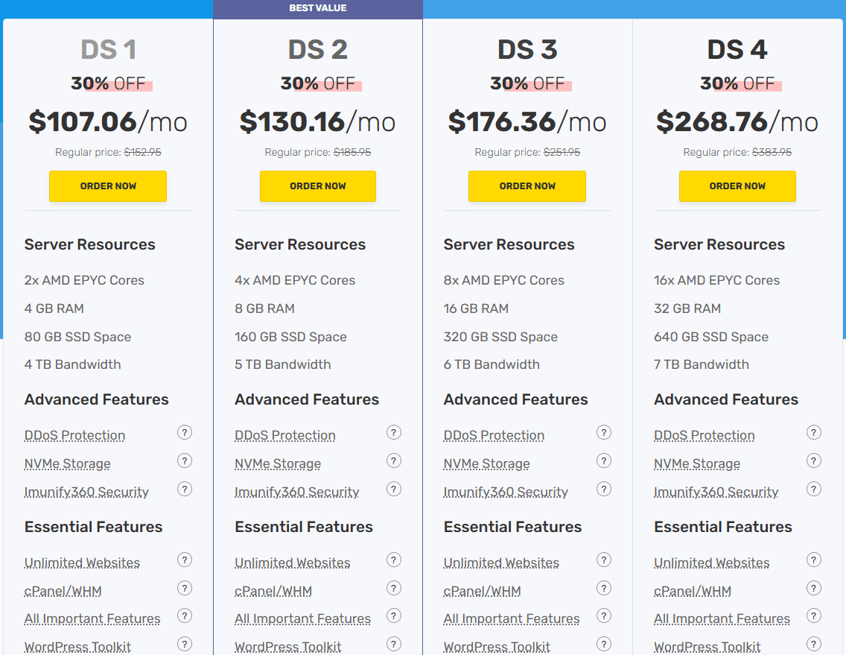Screen dimensions: 846x655
Task: Click help icon beside DS 3 Unlimited Websites
Action: click(604, 560)
